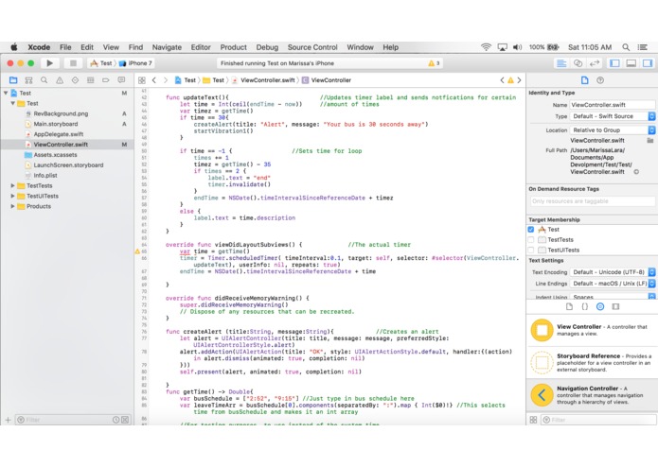Open the Debug menu
The height and width of the screenshot is (467, 658).
pos(267,47)
